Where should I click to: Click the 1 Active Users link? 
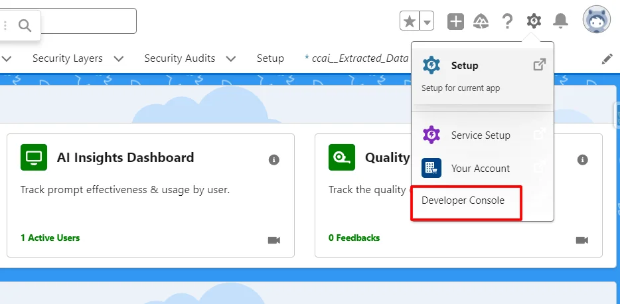[x=50, y=238]
